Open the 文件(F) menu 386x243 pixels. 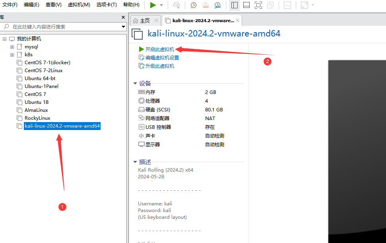[10, 5]
